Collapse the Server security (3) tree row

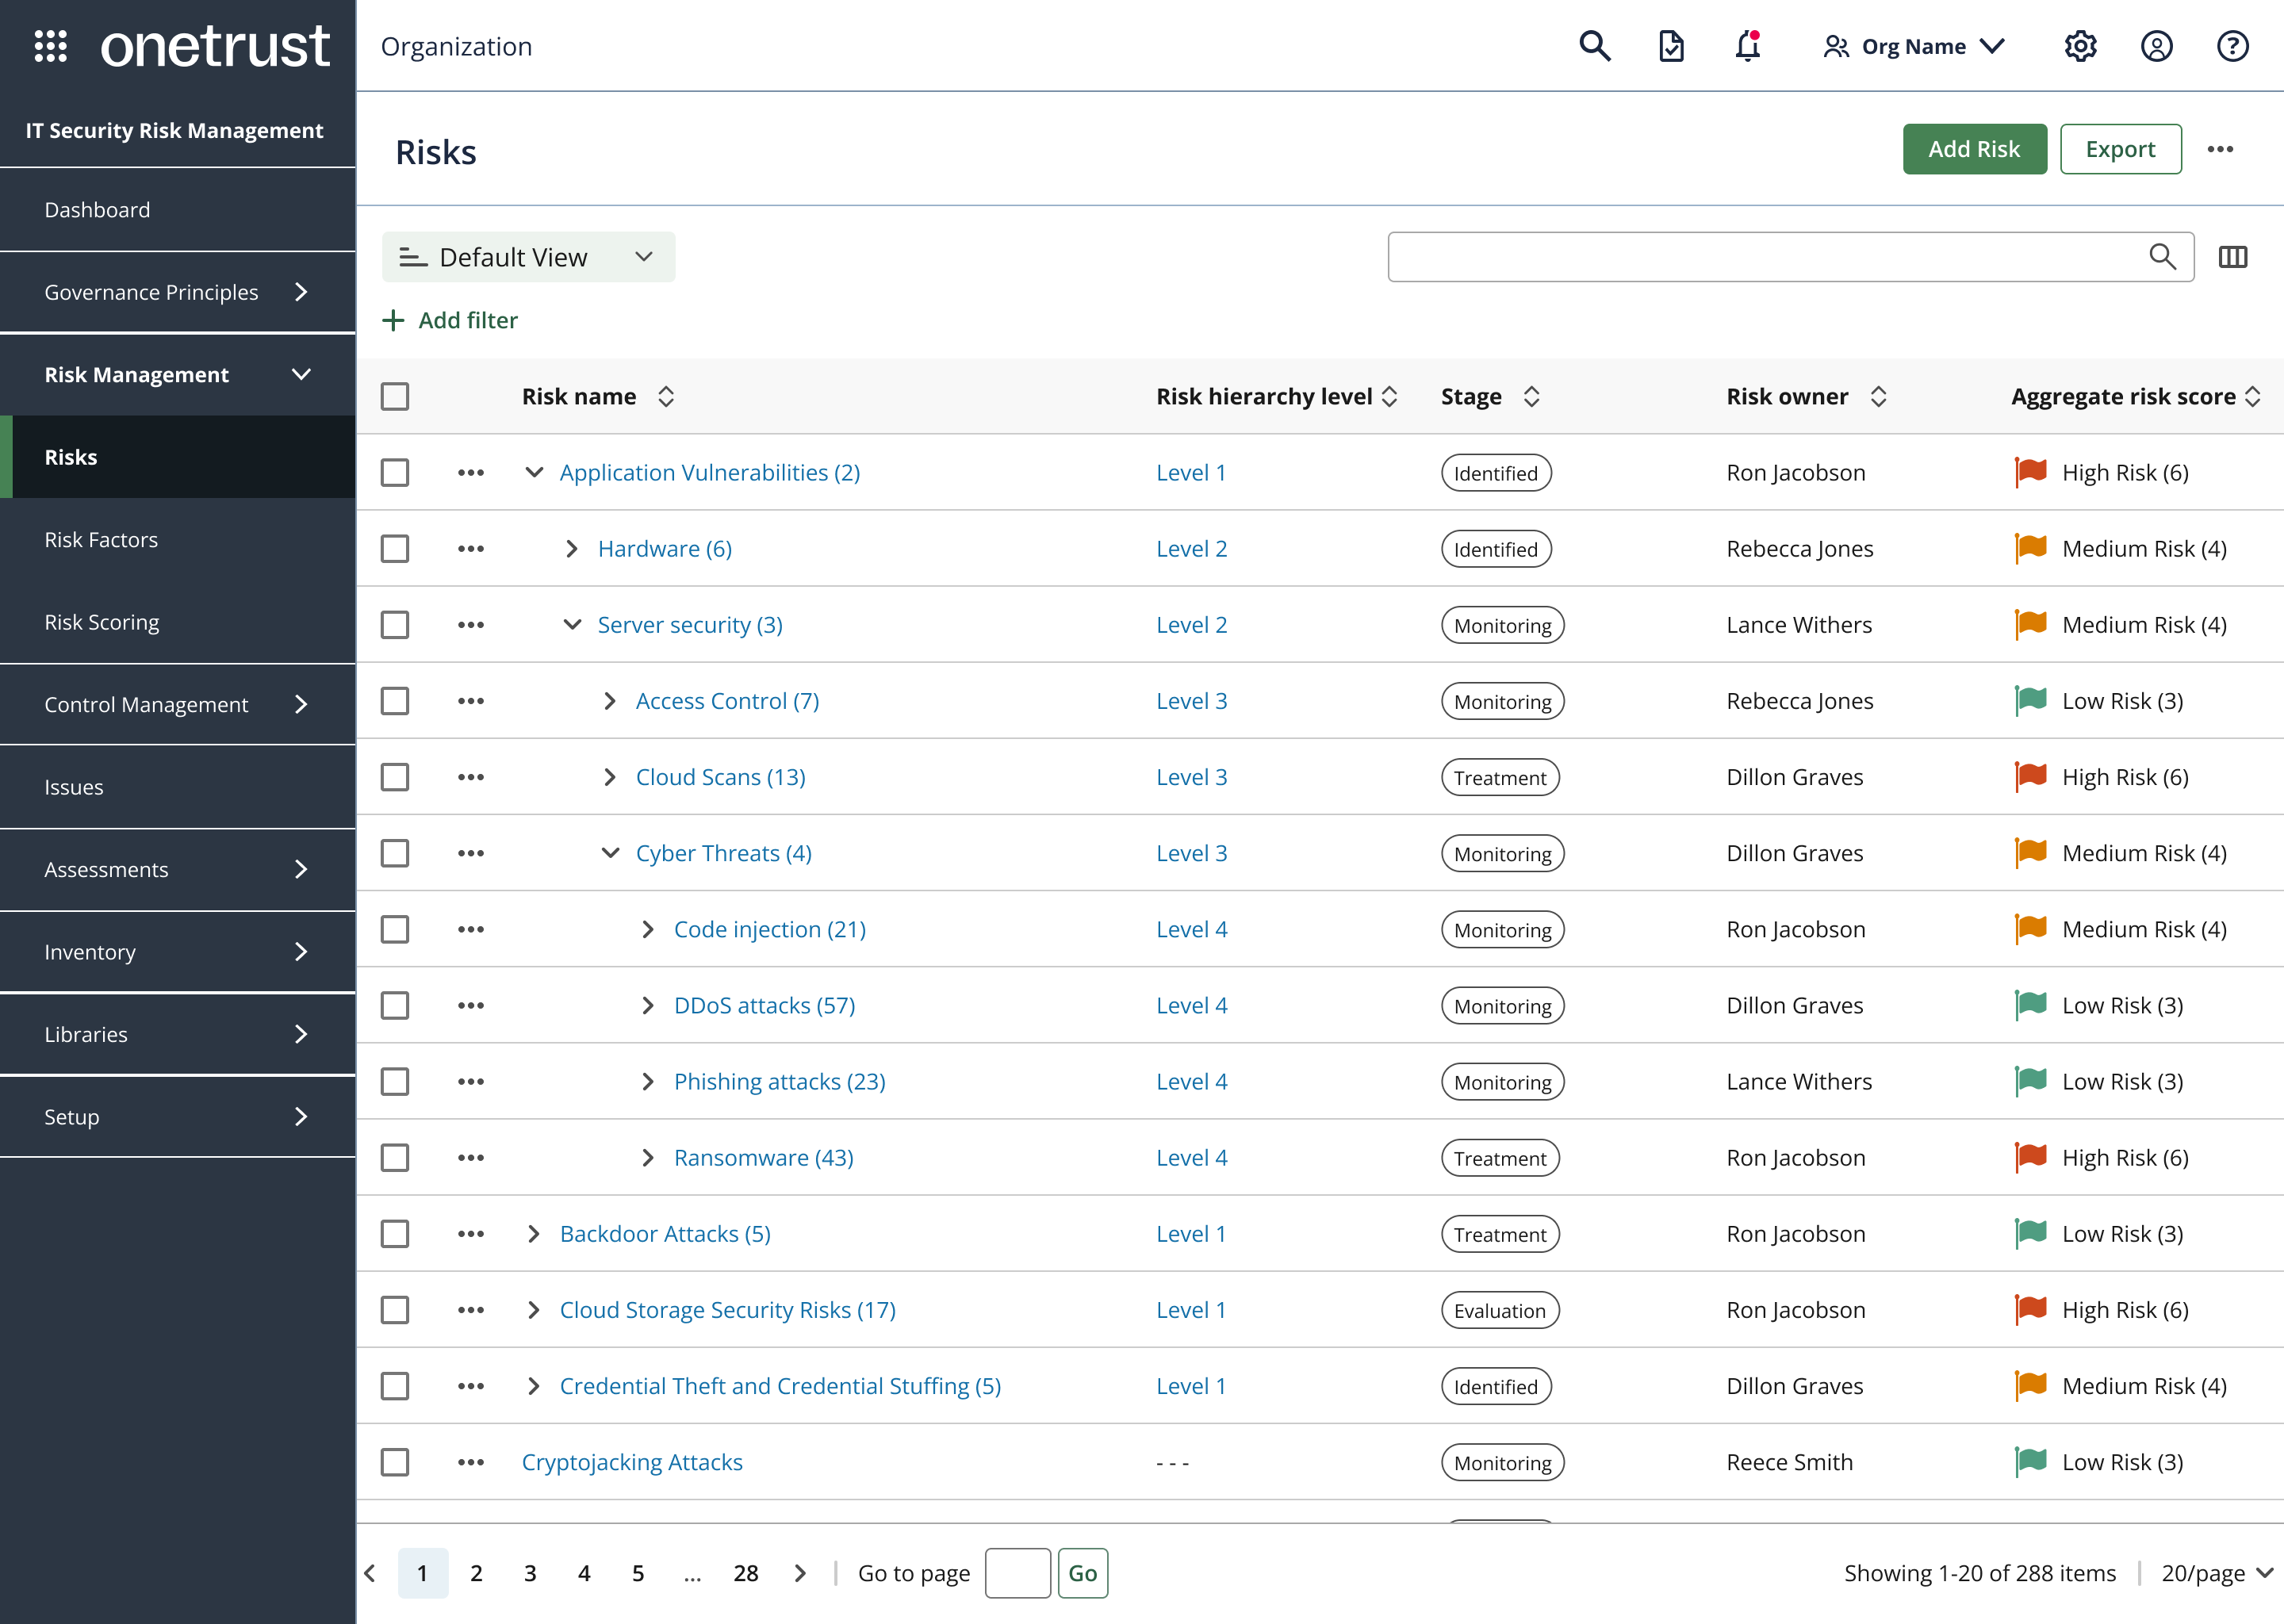(x=572, y=625)
